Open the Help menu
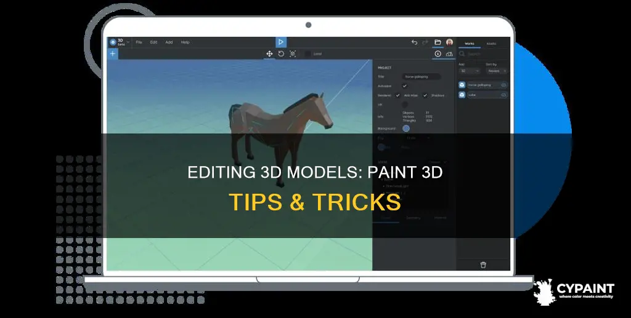The width and height of the screenshot is (631, 318). point(185,42)
